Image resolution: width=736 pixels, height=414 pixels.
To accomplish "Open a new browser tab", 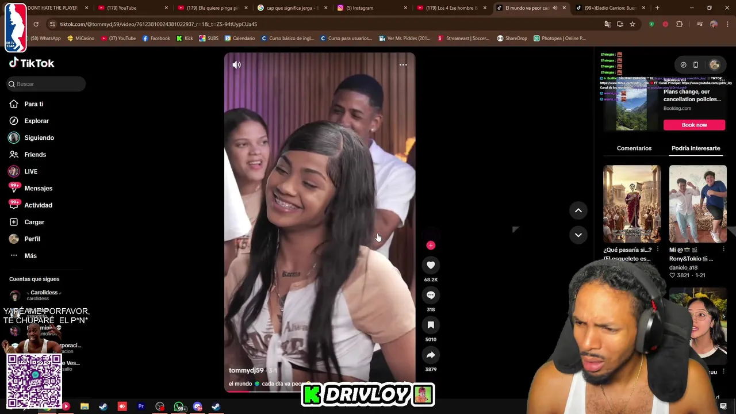I will 657,8.
